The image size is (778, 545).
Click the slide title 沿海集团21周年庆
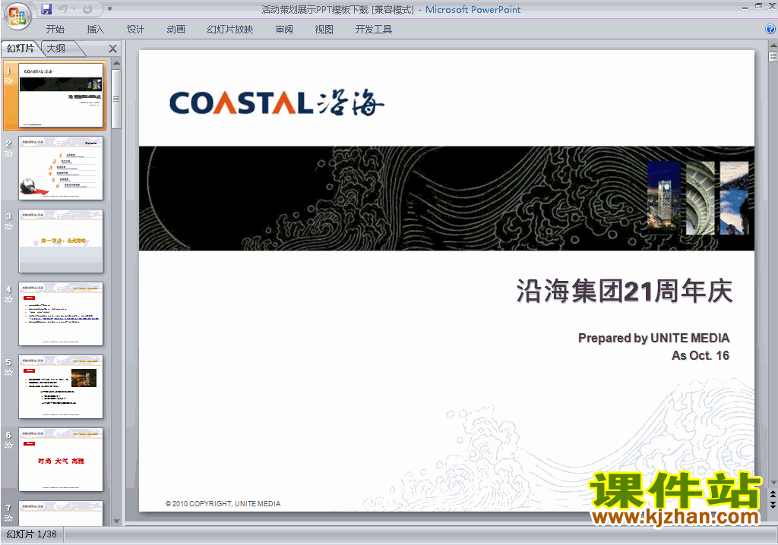[x=625, y=291]
